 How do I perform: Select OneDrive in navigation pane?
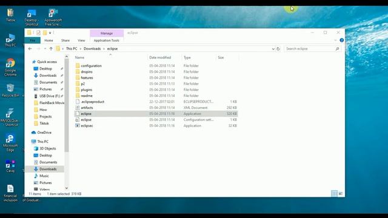tap(42, 133)
